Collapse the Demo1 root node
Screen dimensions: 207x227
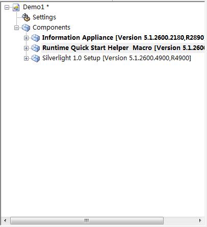click(x=7, y=8)
